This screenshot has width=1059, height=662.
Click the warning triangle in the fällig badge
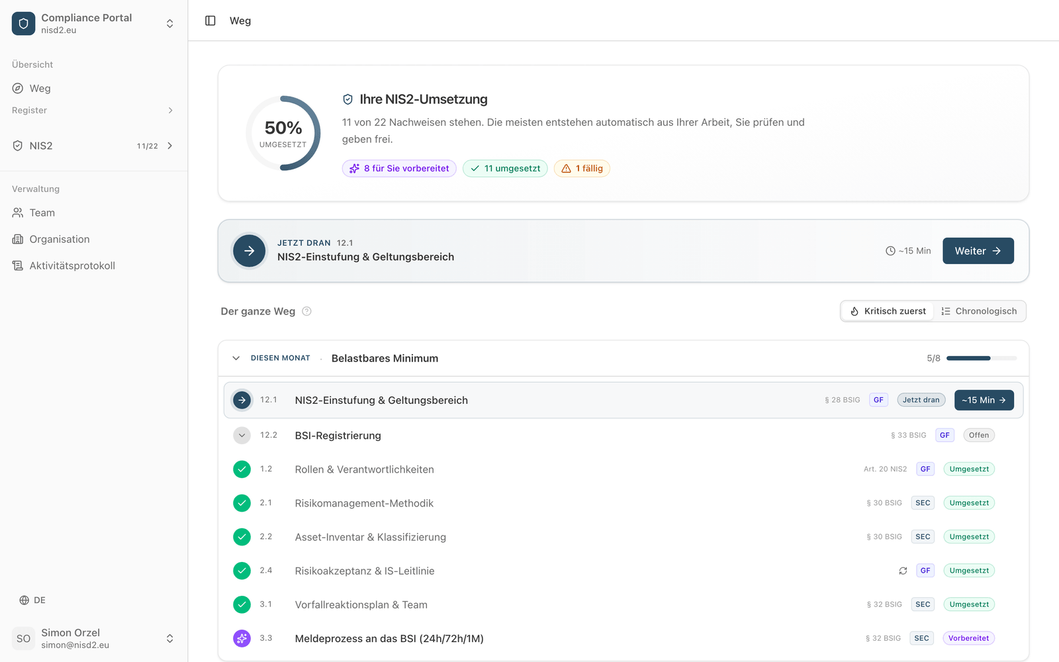coord(566,168)
